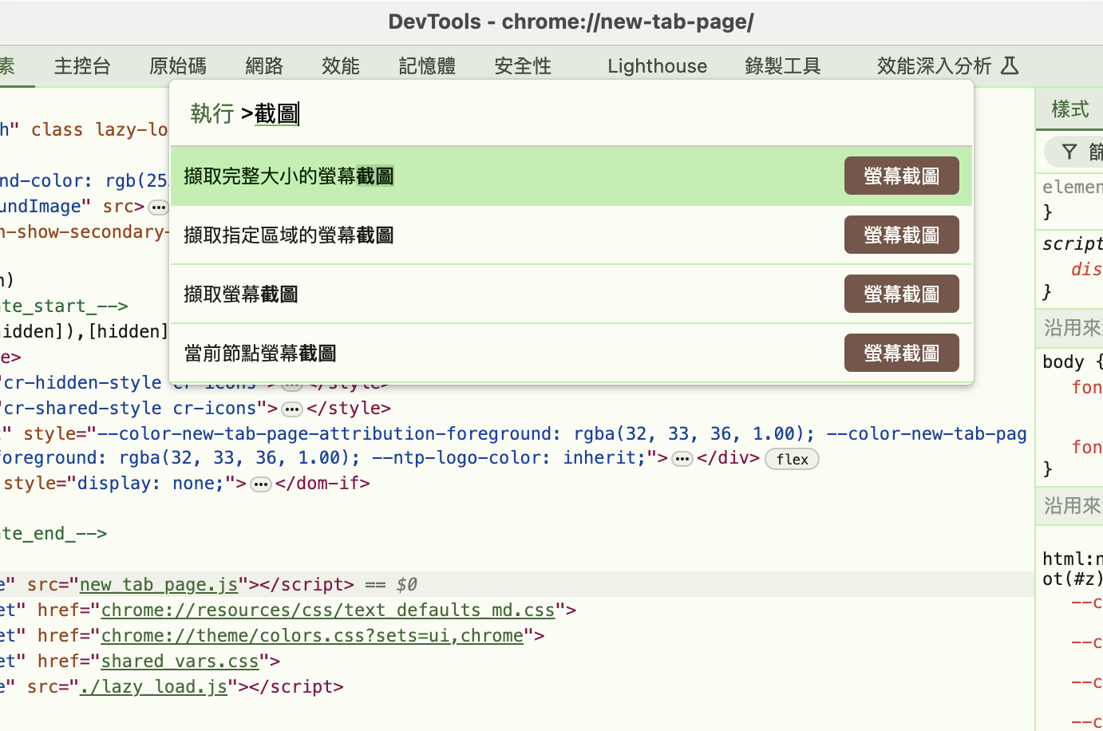Select 擷取螢幕截圖 command
Screen dimensions: 1103x731
(571, 294)
